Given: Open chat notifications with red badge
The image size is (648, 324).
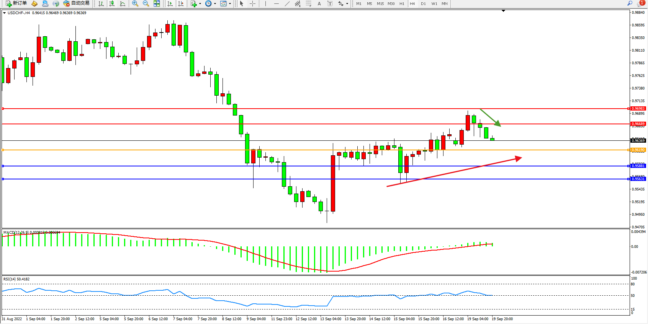Looking at the screenshot, I should click(x=640, y=3).
